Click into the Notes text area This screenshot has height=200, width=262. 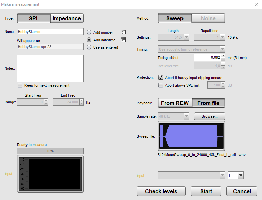[x=50, y=68]
